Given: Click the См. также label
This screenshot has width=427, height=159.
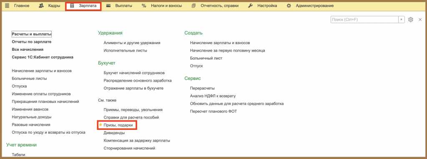Looking at the screenshot, I should pos(107,100).
